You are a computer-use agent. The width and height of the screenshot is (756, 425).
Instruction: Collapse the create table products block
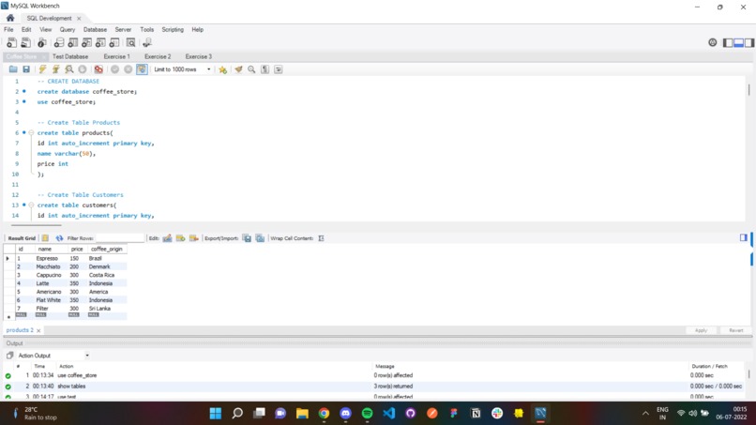31,132
